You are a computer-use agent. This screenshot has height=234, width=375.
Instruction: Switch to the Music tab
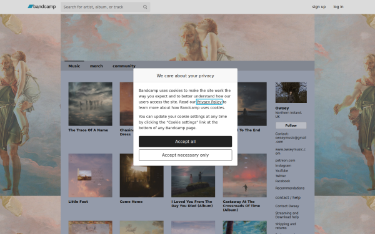click(74, 66)
